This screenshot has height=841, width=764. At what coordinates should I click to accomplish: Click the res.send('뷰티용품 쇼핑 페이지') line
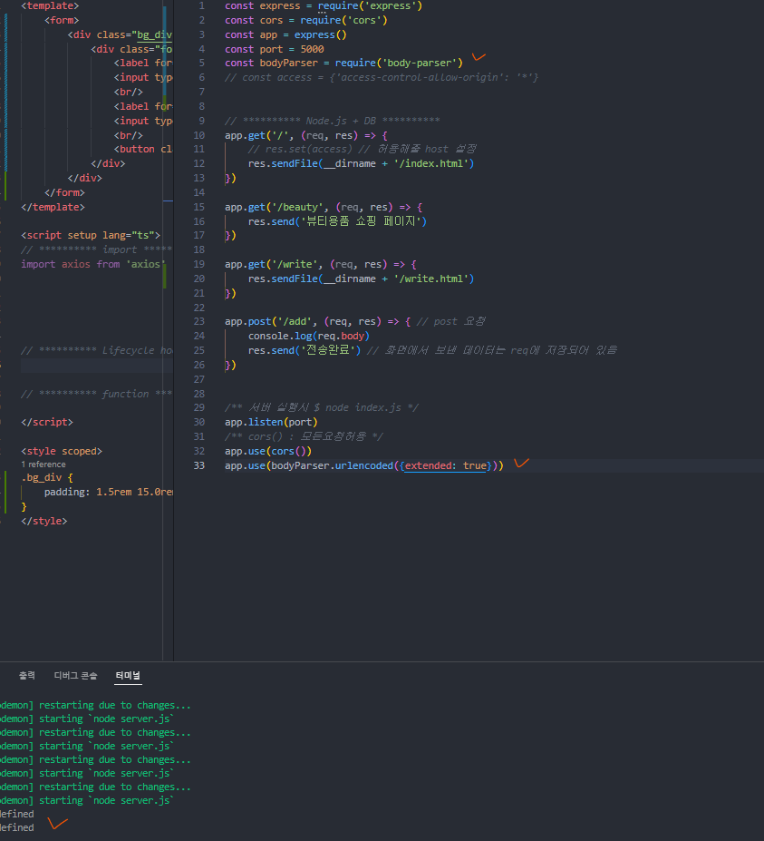(x=337, y=221)
